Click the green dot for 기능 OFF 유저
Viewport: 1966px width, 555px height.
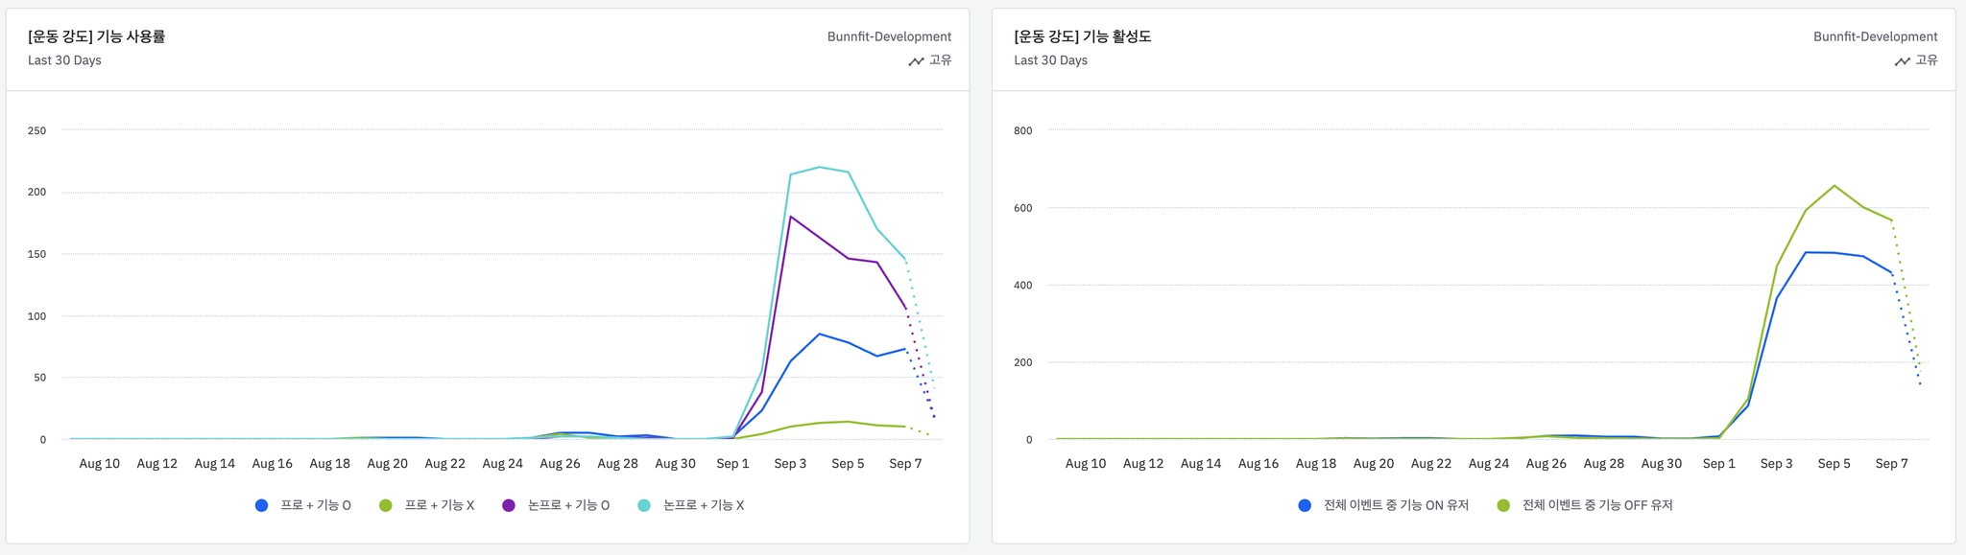(1503, 505)
